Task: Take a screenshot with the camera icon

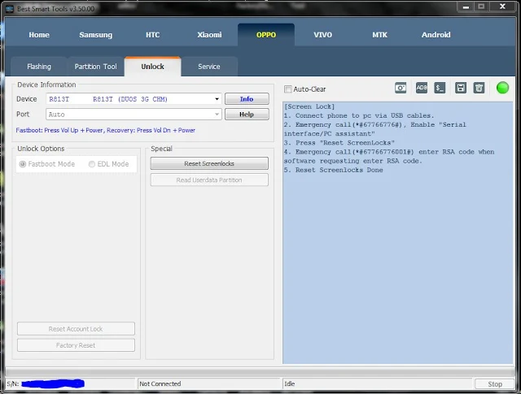Action: (401, 88)
